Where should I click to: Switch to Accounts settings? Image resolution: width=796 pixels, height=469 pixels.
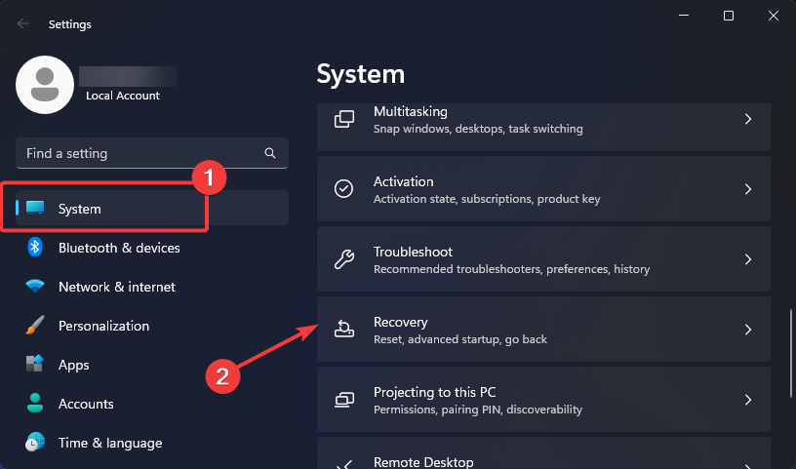pyautogui.click(x=152, y=404)
